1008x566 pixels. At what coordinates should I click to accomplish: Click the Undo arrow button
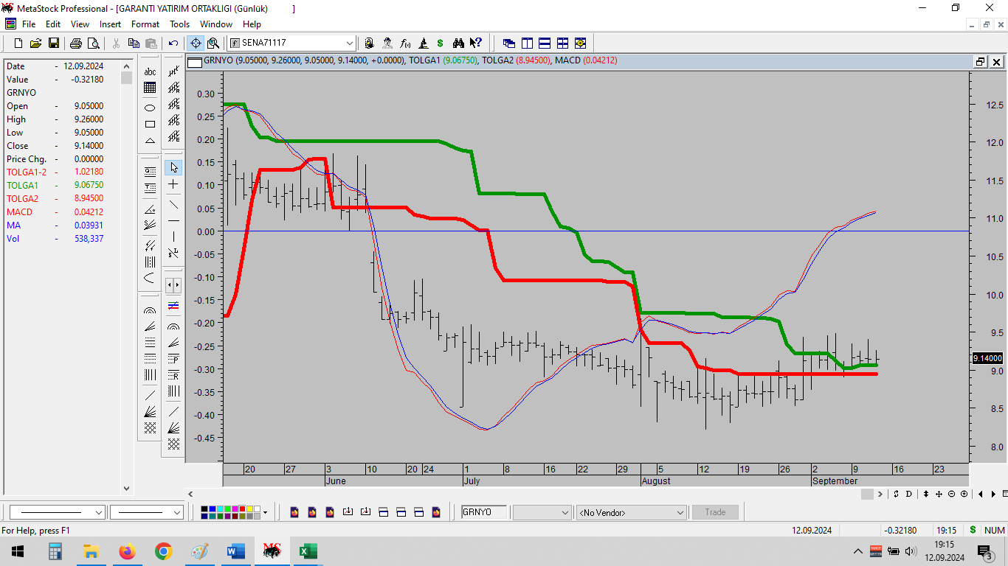coord(173,43)
